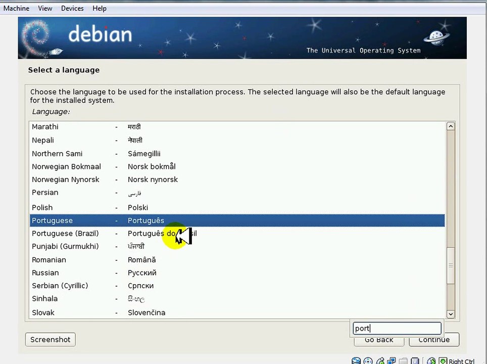Viewport: 487px width, 364px height.
Task: Open the View menu
Action: coord(45,9)
